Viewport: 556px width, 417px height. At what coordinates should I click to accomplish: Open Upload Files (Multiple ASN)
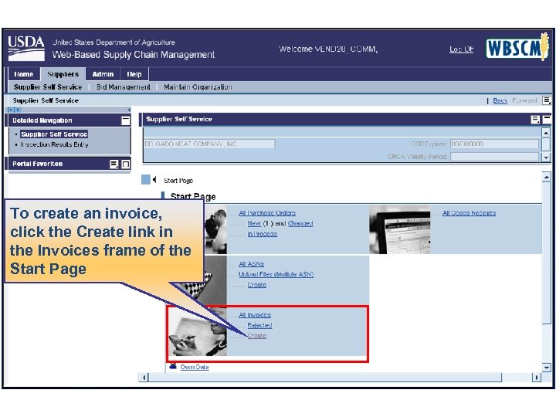(276, 274)
